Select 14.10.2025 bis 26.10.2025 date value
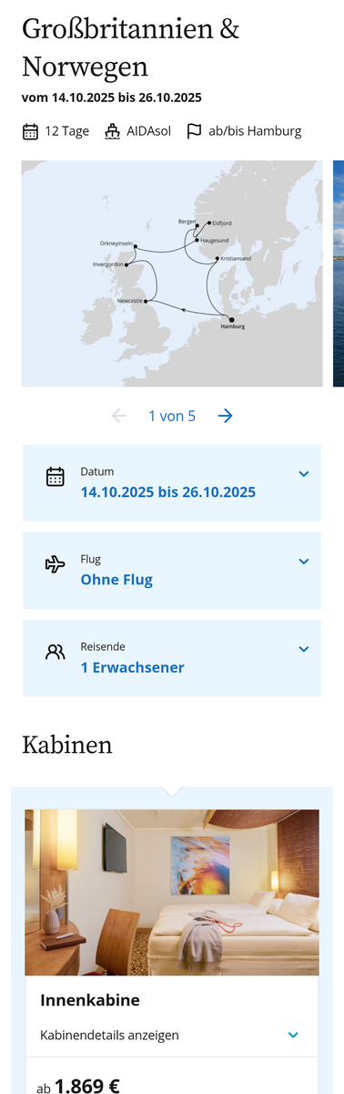 (168, 492)
